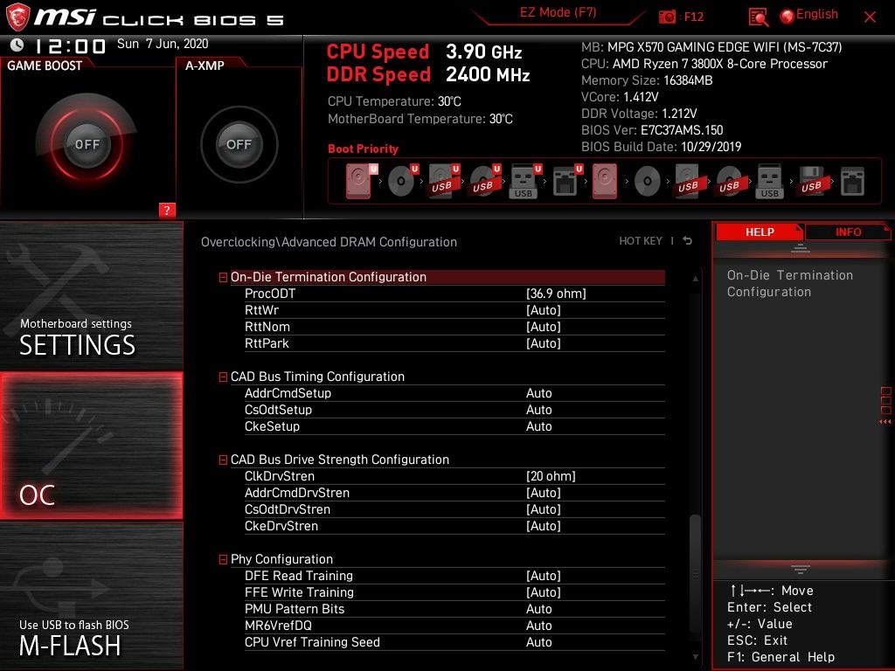
Task: Select the legacy USB CD/DVD boot icon
Action: pyautogui.click(x=730, y=182)
